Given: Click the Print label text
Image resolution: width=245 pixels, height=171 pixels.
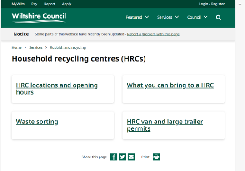Looking at the screenshot, I should click(145, 157).
